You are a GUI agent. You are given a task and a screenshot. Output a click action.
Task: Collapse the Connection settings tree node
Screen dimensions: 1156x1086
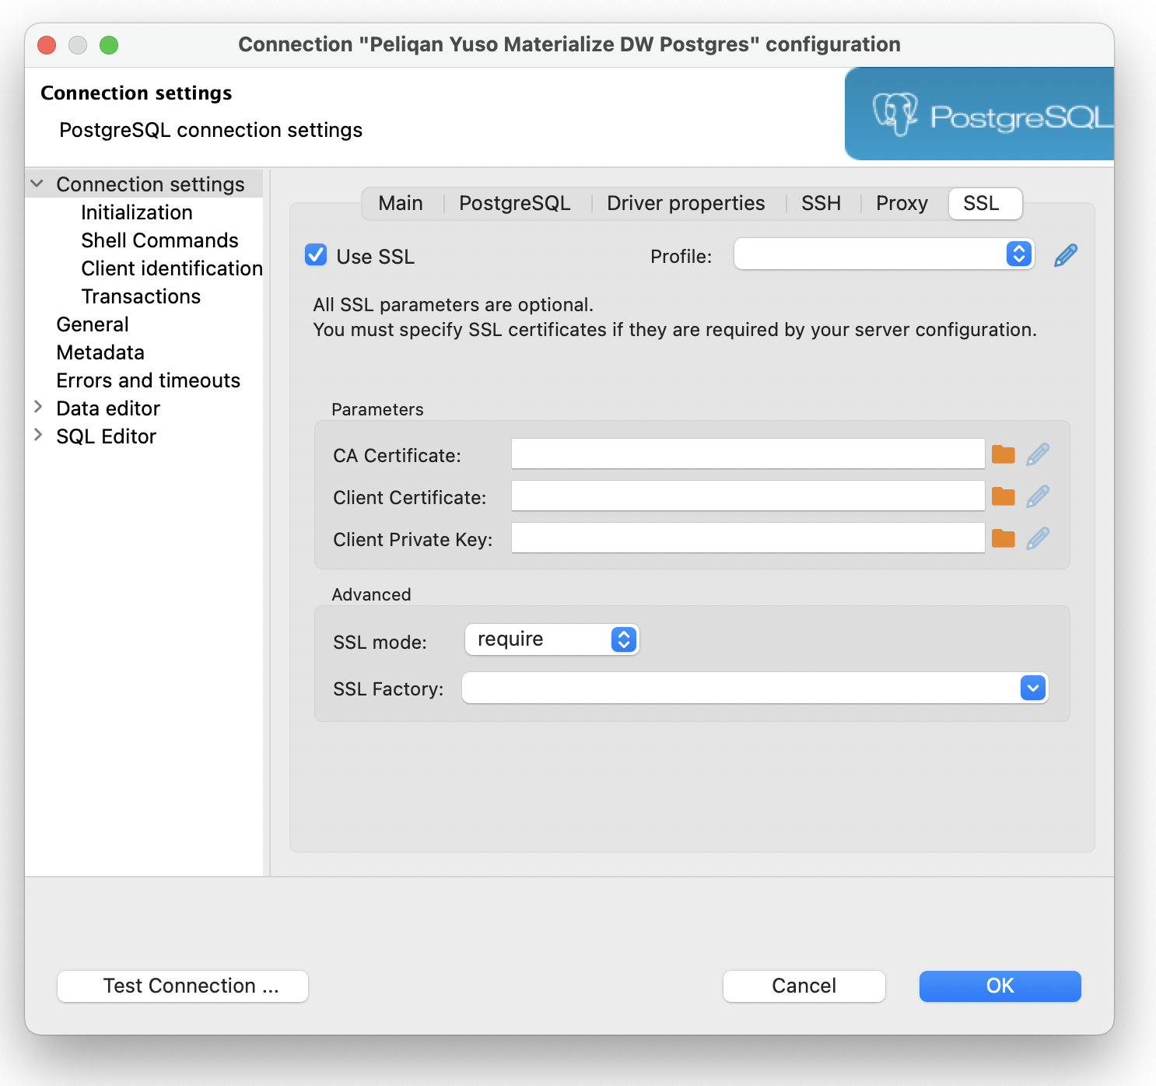(x=37, y=184)
